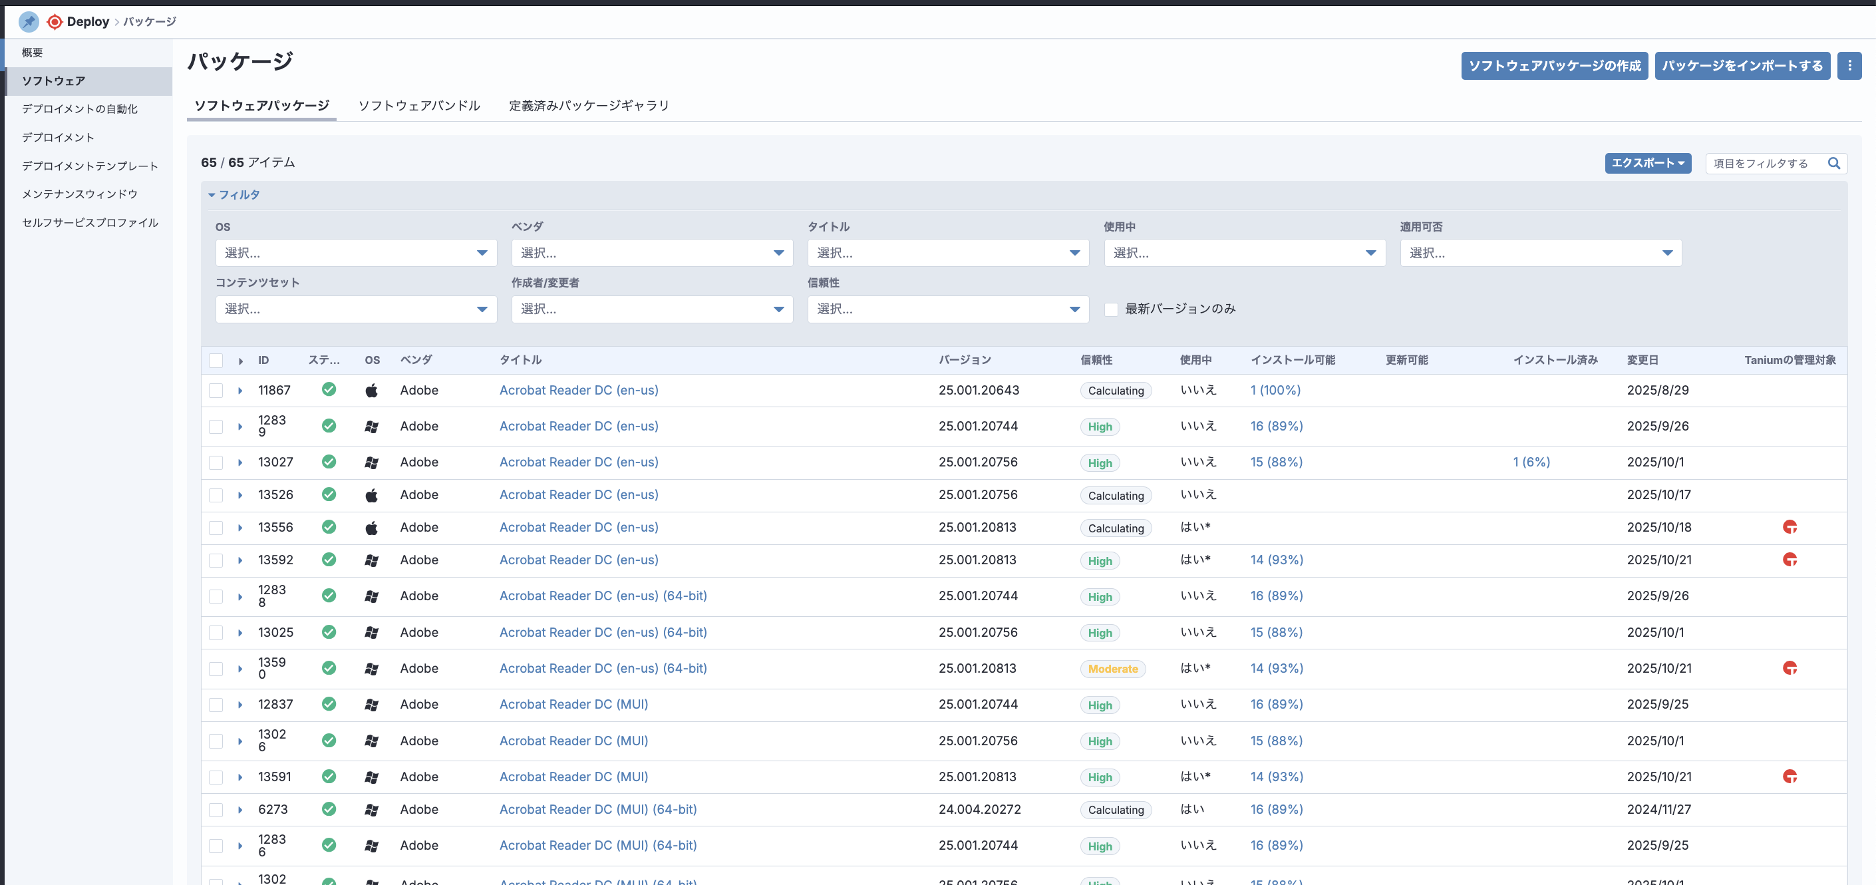The height and width of the screenshot is (885, 1876).
Task: Open the エクスポート dropdown button
Action: tap(1647, 163)
